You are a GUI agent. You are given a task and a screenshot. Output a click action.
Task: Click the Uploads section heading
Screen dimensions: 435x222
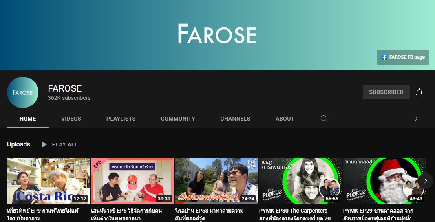pos(18,144)
